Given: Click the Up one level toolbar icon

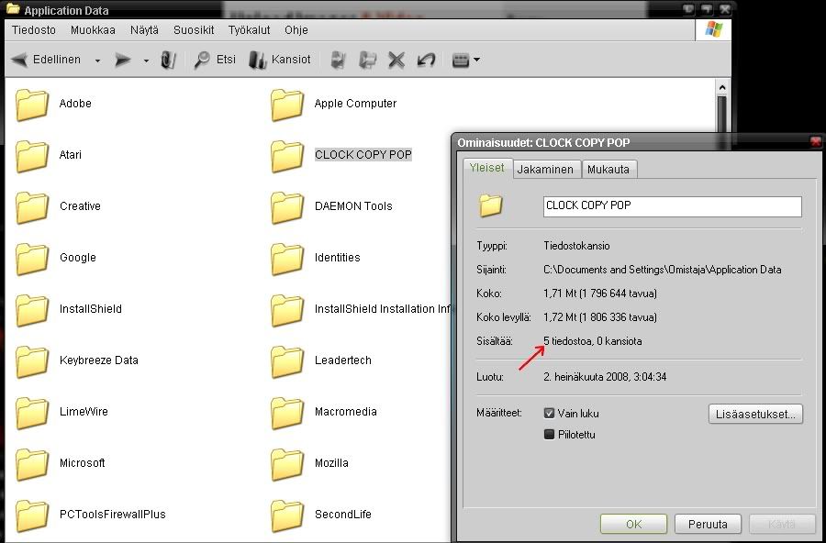Looking at the screenshot, I should [168, 60].
